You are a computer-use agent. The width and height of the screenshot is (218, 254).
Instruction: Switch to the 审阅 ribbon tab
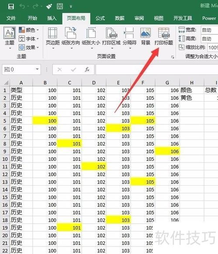pyautogui.click(x=139, y=18)
